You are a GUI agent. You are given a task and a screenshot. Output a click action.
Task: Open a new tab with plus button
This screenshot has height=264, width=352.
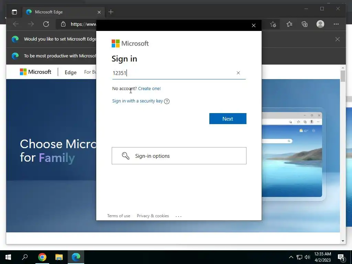pos(111,12)
